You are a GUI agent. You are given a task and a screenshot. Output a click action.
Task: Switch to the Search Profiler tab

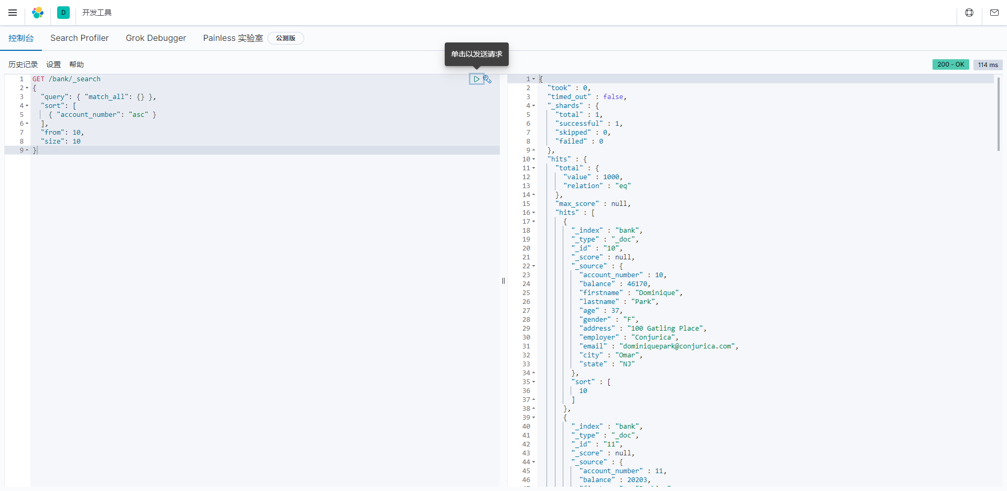click(79, 38)
